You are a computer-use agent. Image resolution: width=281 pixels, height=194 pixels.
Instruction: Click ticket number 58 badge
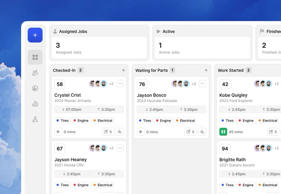(60, 84)
